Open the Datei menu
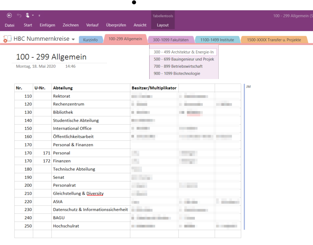The width and height of the screenshot is (313, 245). coord(10,25)
